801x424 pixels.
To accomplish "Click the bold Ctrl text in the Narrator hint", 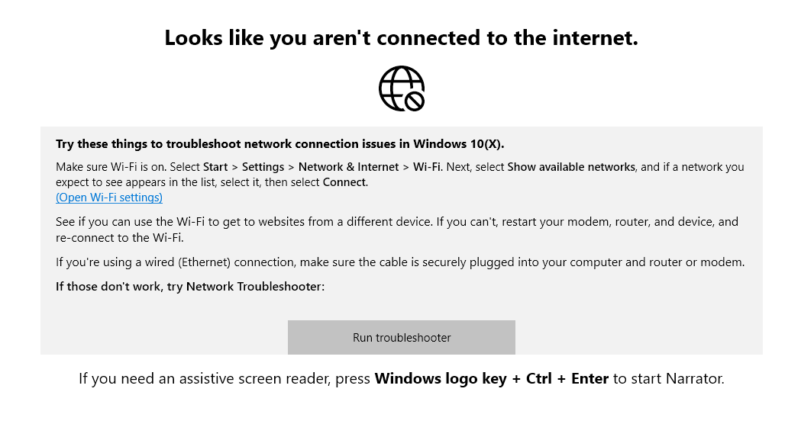I will pos(539,378).
